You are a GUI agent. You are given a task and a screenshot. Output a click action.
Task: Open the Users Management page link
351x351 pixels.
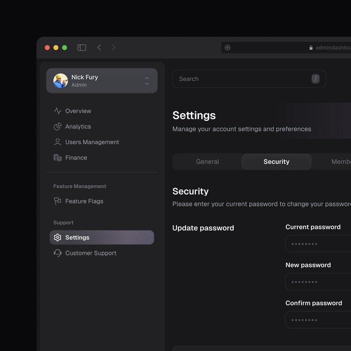[x=92, y=142]
